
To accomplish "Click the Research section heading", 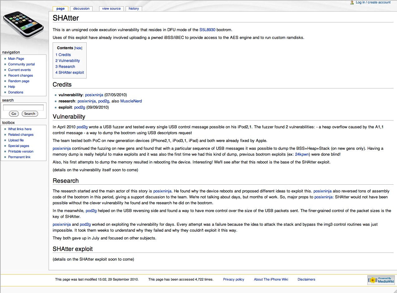I will [x=66, y=181].
